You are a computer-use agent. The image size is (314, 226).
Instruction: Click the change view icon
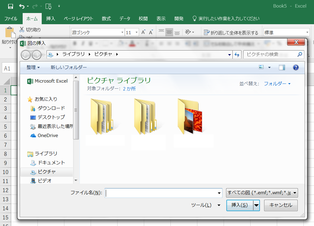[x=261, y=67]
